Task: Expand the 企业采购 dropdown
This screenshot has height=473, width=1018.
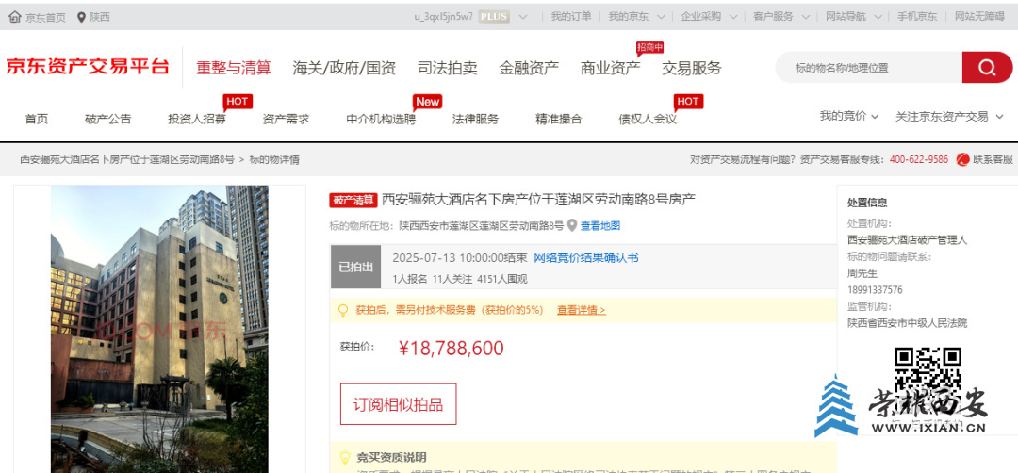Action: [732, 17]
